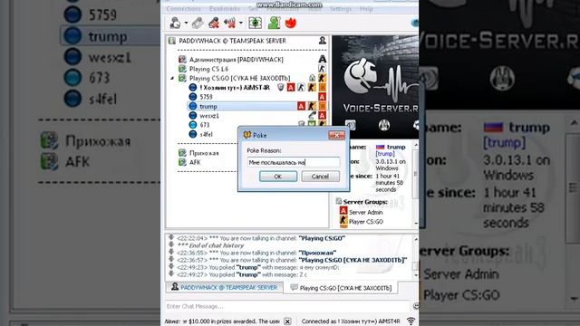Click the "Connected as" status bar text
The image size is (580, 326).
351,321
